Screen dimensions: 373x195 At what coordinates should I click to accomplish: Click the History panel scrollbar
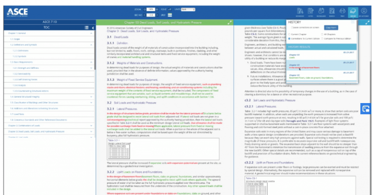(x=357, y=26)
